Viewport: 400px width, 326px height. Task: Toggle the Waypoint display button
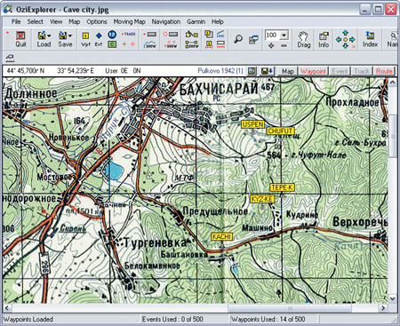pyautogui.click(x=313, y=71)
